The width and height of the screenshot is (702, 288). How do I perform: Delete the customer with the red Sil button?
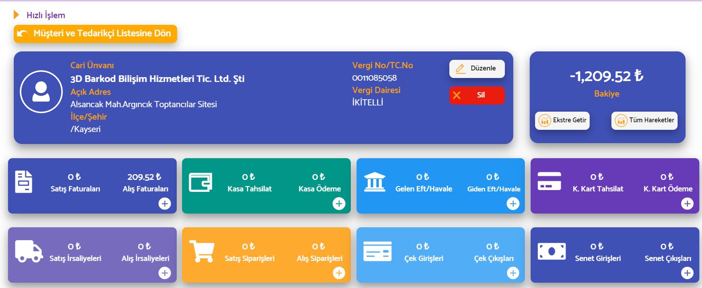(x=477, y=95)
